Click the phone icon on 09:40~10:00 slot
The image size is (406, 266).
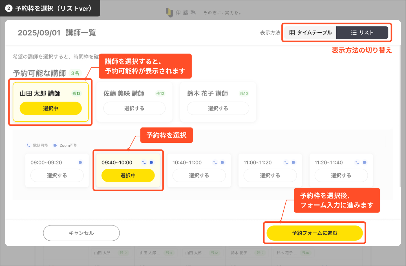[x=144, y=162]
